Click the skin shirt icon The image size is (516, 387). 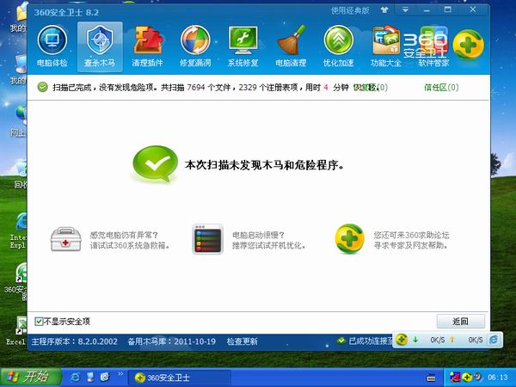pyautogui.click(x=384, y=10)
